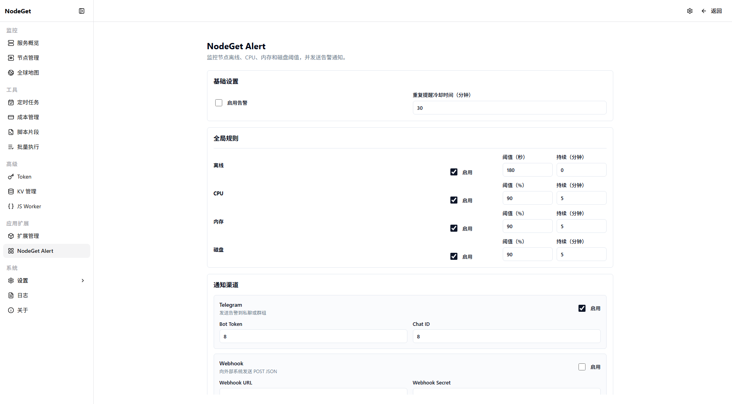Click the 成本管理 card icon

(11, 117)
